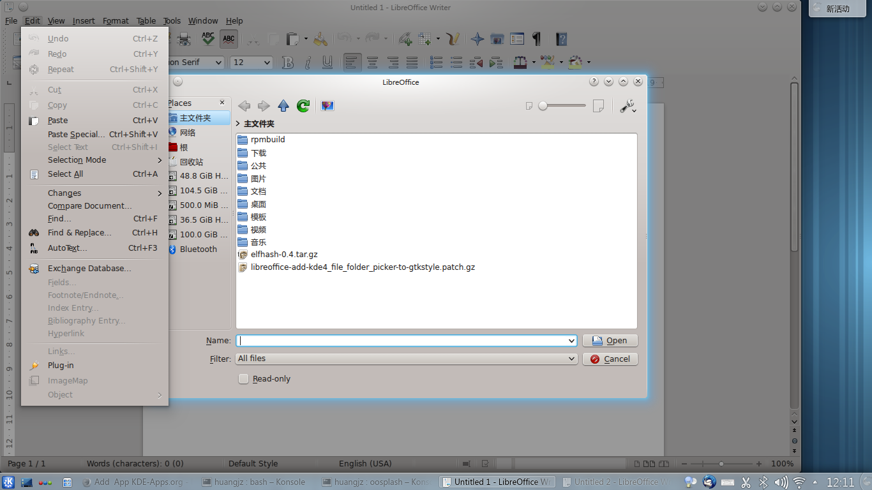Viewport: 872px width, 490px height.
Task: Click the Insert Table toolbar icon
Action: point(425,39)
